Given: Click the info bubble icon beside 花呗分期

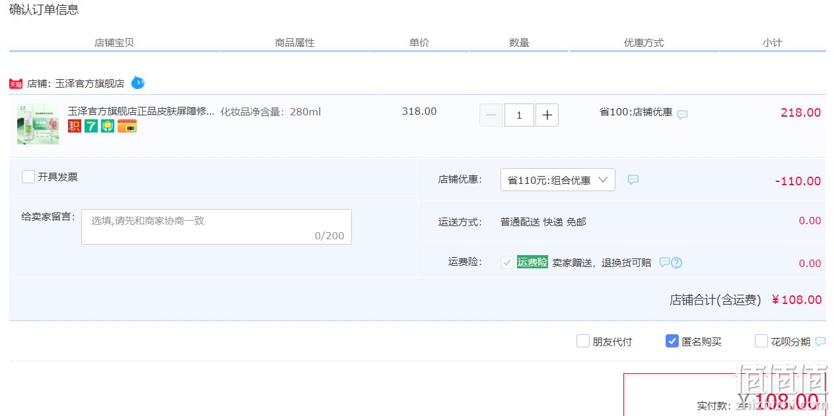Looking at the screenshot, I should pyautogui.click(x=820, y=342).
